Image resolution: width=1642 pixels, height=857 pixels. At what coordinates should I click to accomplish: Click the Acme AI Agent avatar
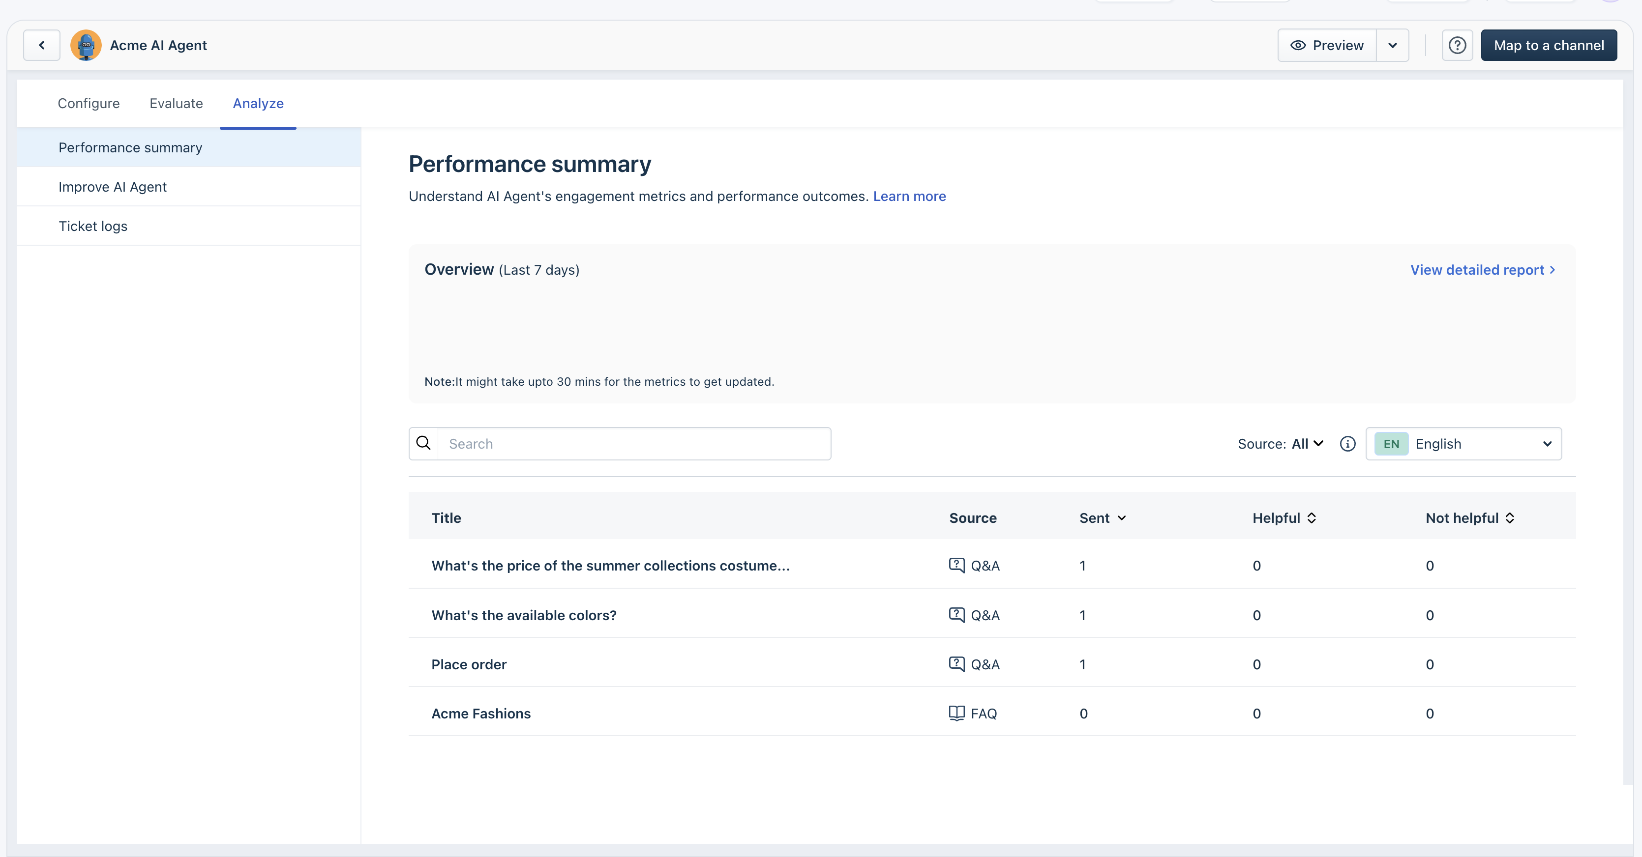tap(86, 45)
